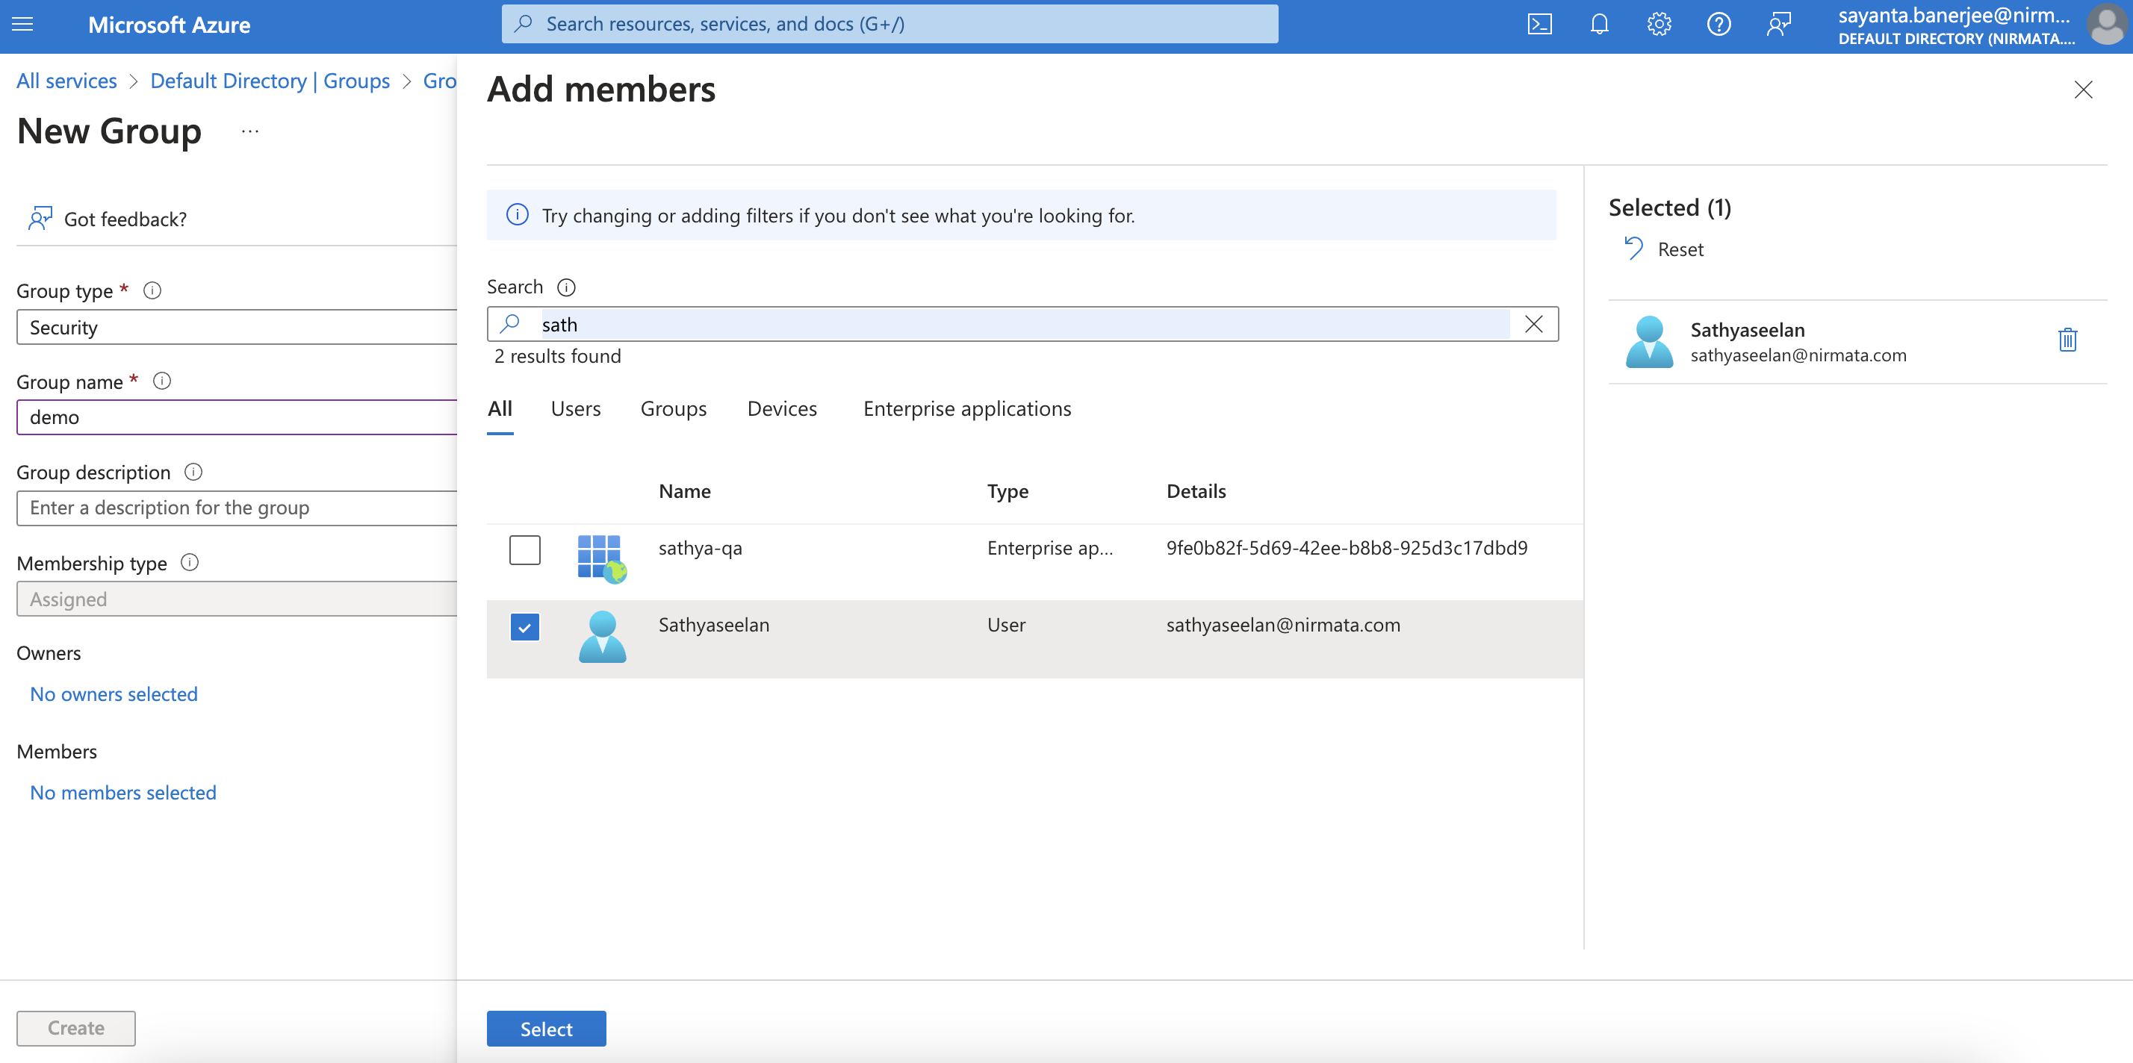
Task: Click the Select button
Action: point(546,1028)
